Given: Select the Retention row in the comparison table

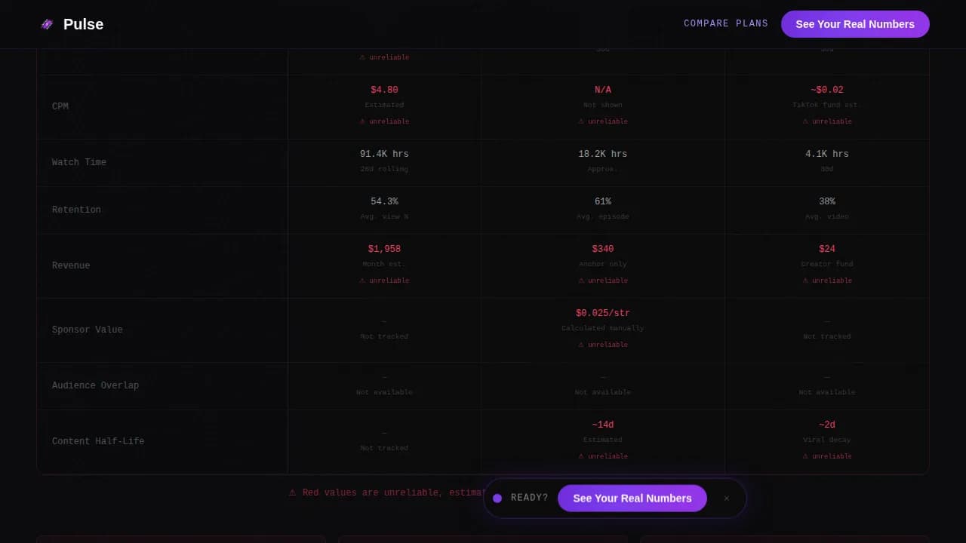Looking at the screenshot, I should pyautogui.click(x=76, y=209).
